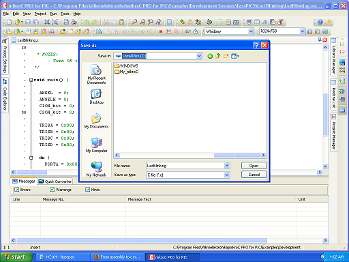Open Desktop shortcut in places bar

96,97
